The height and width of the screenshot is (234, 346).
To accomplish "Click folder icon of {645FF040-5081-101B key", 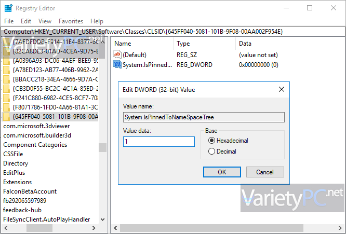I will point(6,117).
